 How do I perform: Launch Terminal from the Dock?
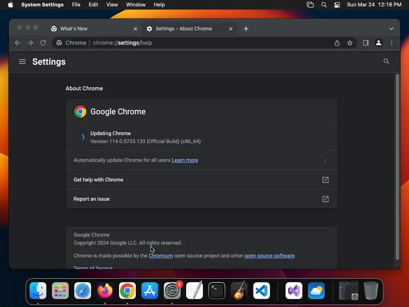[x=217, y=291]
